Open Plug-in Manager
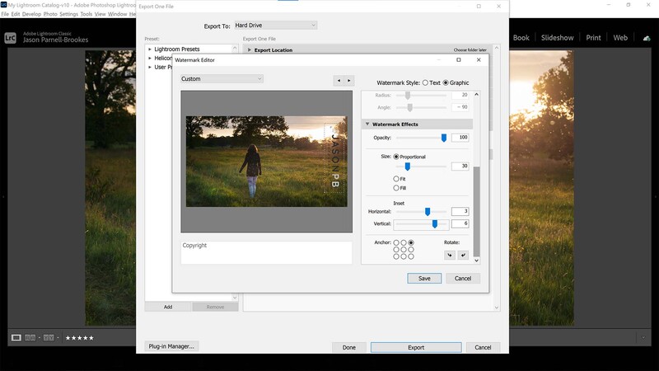This screenshot has height=371, width=659. pos(171,346)
